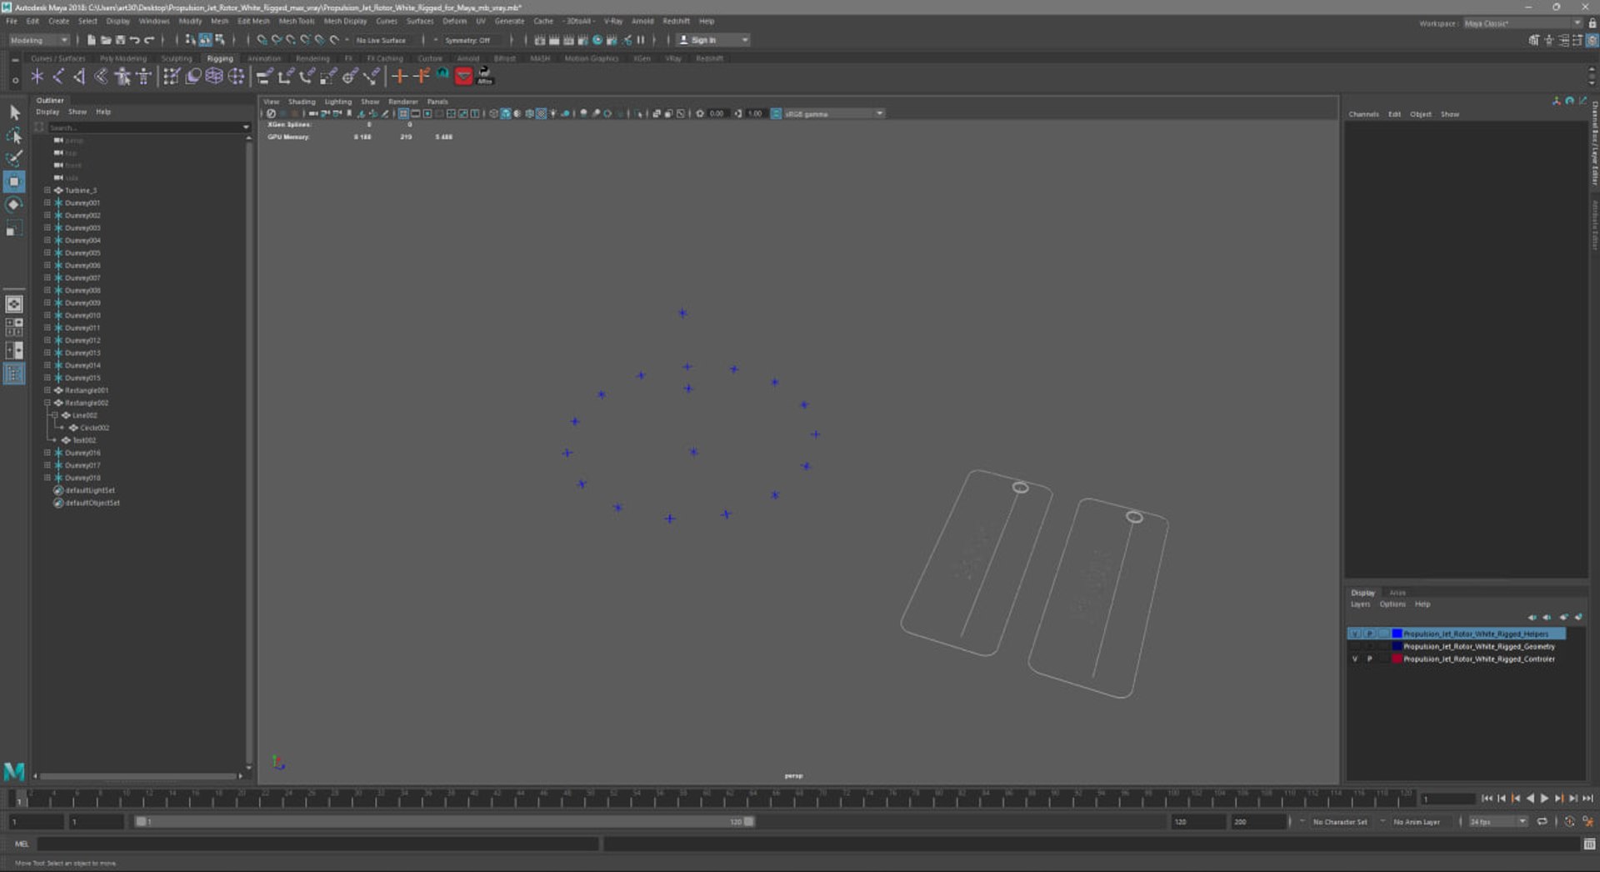This screenshot has width=1600, height=872.
Task: Select the Scale tool in the toolbox
Action: click(14, 228)
